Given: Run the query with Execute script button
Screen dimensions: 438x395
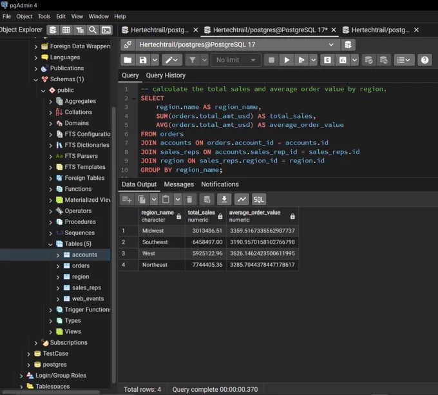Looking at the screenshot, I should [287, 60].
